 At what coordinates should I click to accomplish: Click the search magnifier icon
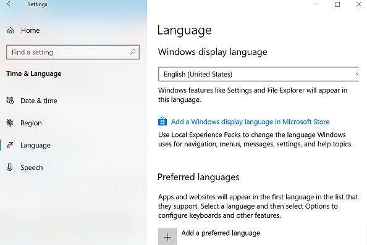pyautogui.click(x=133, y=52)
